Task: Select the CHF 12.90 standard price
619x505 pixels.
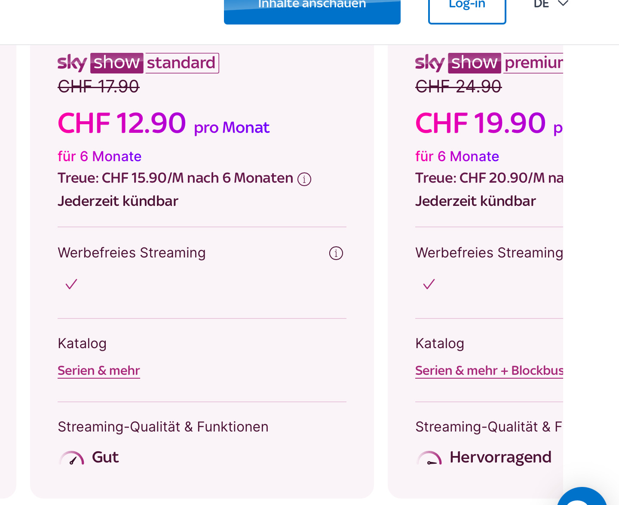Action: pyautogui.click(x=122, y=123)
